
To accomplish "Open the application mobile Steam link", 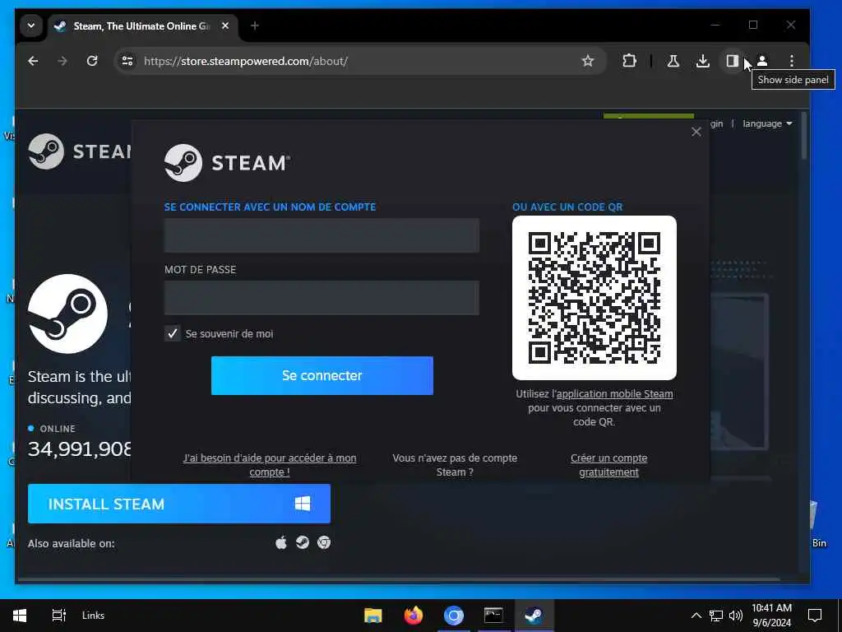I will 614,394.
